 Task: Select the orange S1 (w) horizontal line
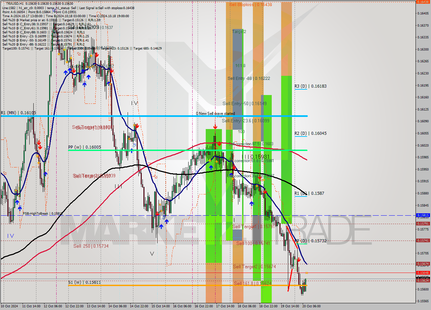point(188,285)
